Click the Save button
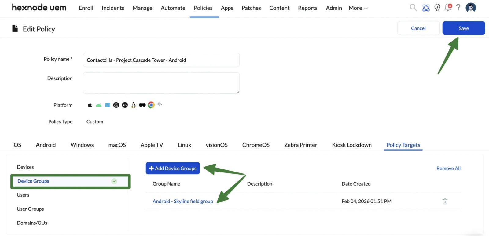 [x=464, y=28]
